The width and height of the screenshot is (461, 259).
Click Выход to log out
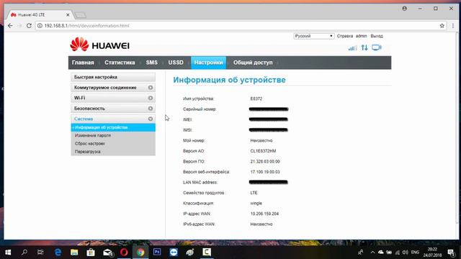[377, 36]
